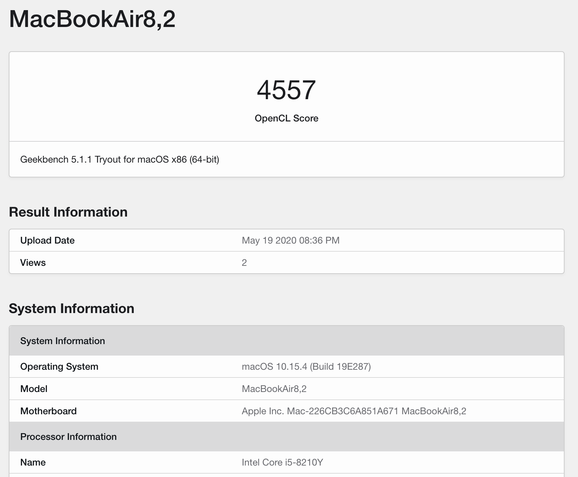578x477 pixels.
Task: Select the May 19 2020 08:36 PM value
Action: tap(291, 240)
